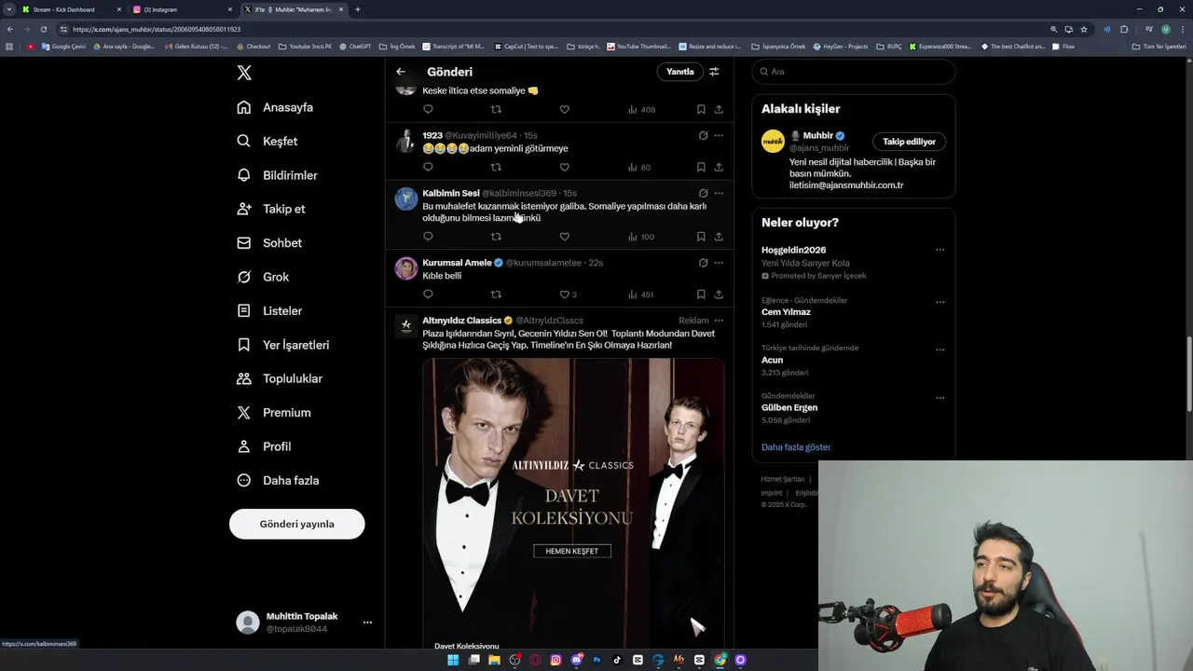The width and height of the screenshot is (1193, 671).
Task: Like the top comment with 408 views
Action: pos(564,109)
